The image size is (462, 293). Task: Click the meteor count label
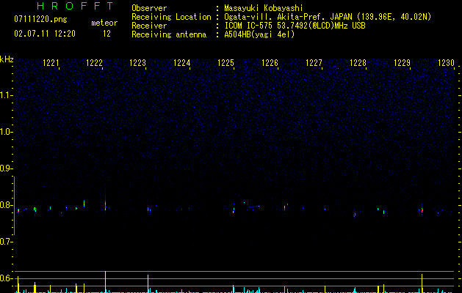pyautogui.click(x=104, y=23)
